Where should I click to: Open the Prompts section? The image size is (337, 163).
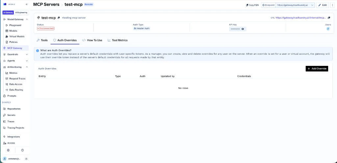pos(12,96)
